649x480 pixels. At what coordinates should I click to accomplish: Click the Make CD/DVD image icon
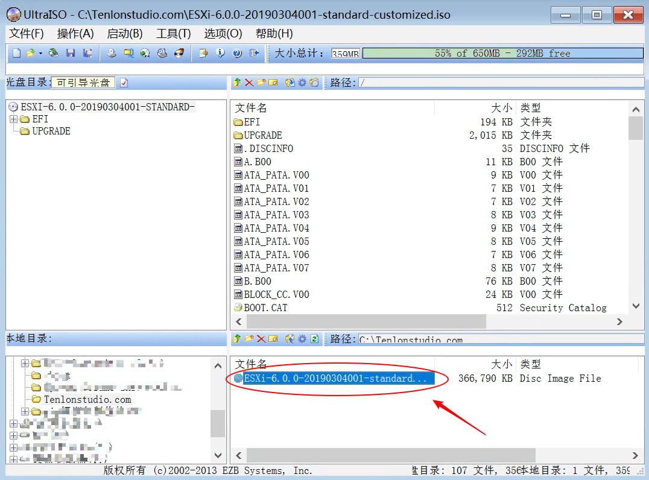(112, 53)
